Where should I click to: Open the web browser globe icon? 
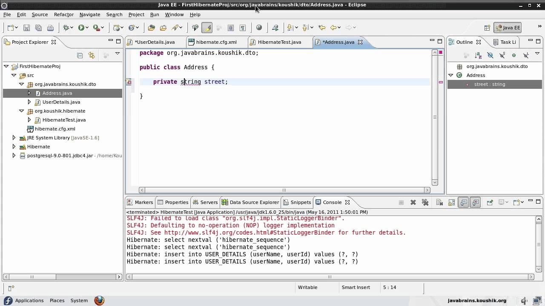259,28
